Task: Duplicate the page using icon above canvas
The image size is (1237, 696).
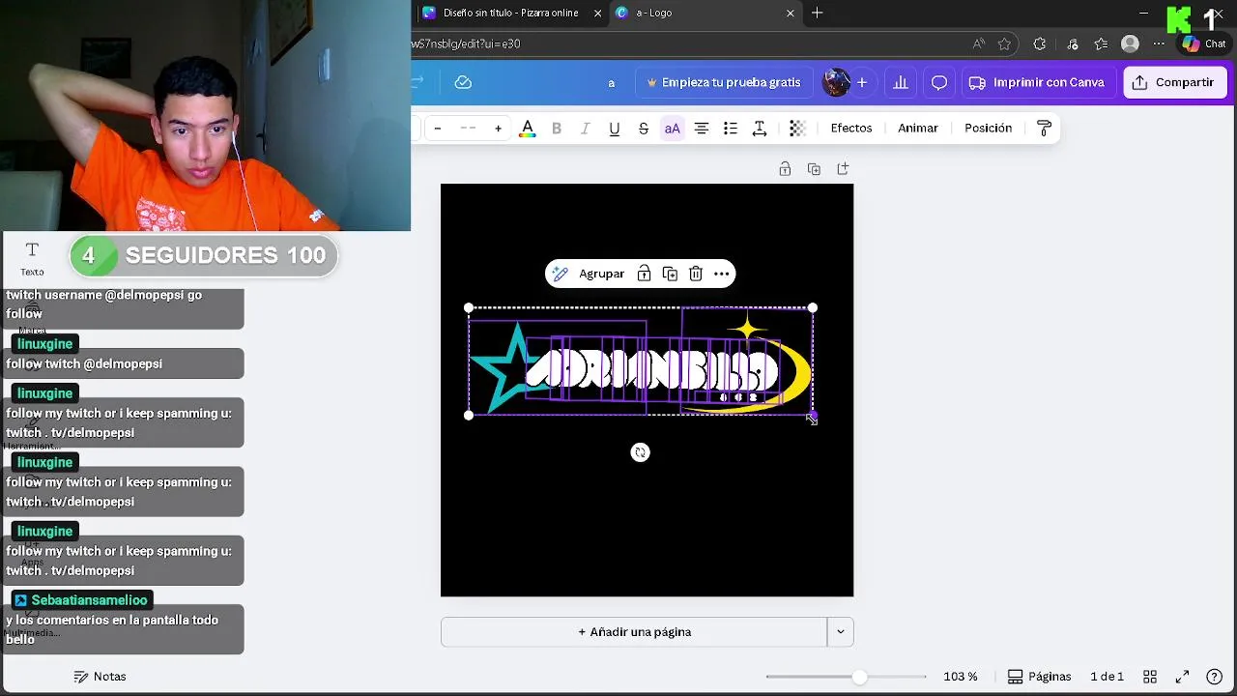Action: point(814,169)
